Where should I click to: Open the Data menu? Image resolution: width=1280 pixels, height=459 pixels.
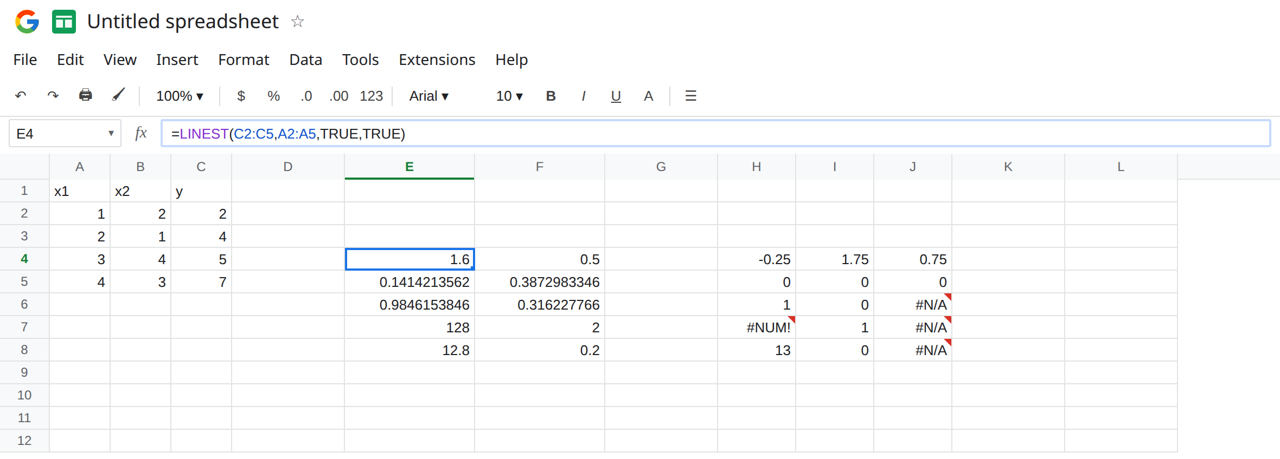(305, 60)
